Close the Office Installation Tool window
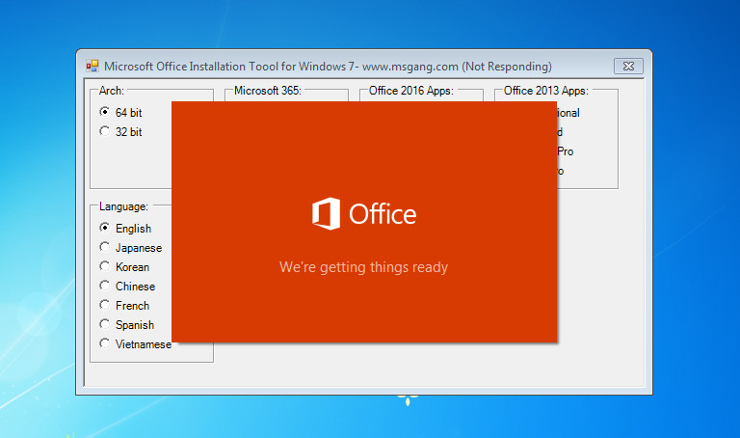 click(x=628, y=67)
